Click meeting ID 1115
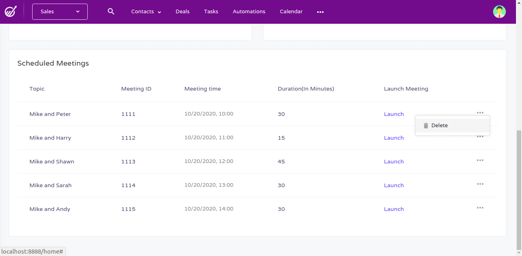The width and height of the screenshot is (522, 256). coord(128,209)
